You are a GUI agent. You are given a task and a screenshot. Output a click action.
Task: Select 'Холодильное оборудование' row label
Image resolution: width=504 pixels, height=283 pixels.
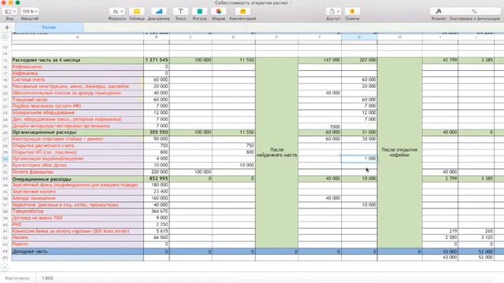click(x=77, y=112)
